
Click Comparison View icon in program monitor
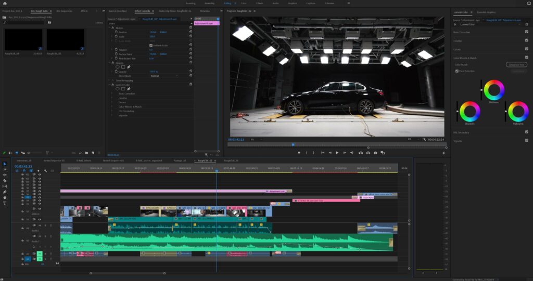[383, 153]
